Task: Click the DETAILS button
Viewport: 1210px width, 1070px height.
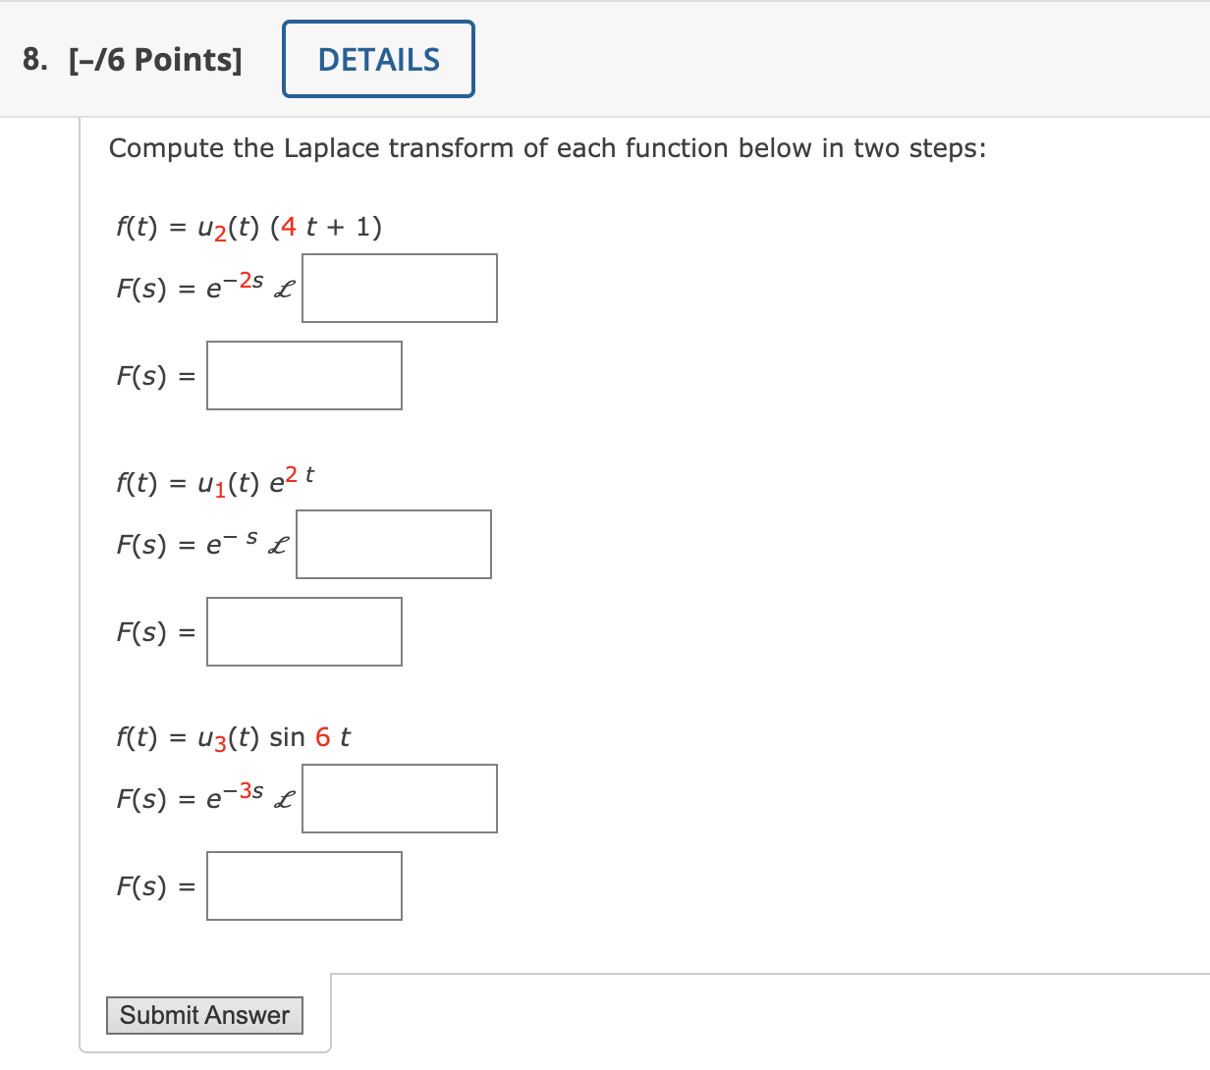Action: (x=377, y=58)
